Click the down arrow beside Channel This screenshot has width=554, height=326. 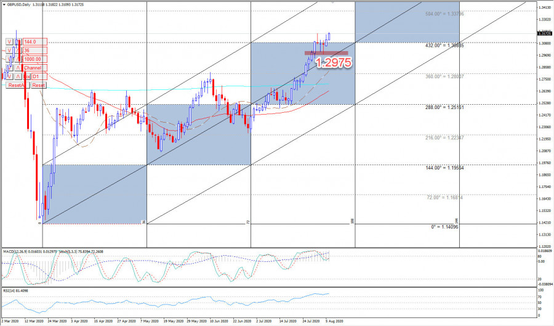point(9,68)
